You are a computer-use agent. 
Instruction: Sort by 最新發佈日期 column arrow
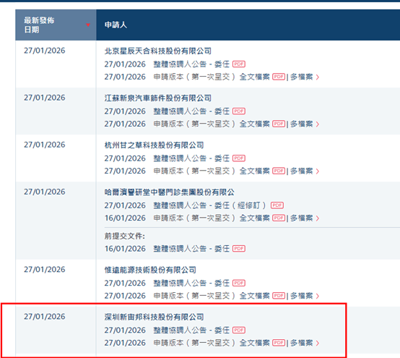88,25
